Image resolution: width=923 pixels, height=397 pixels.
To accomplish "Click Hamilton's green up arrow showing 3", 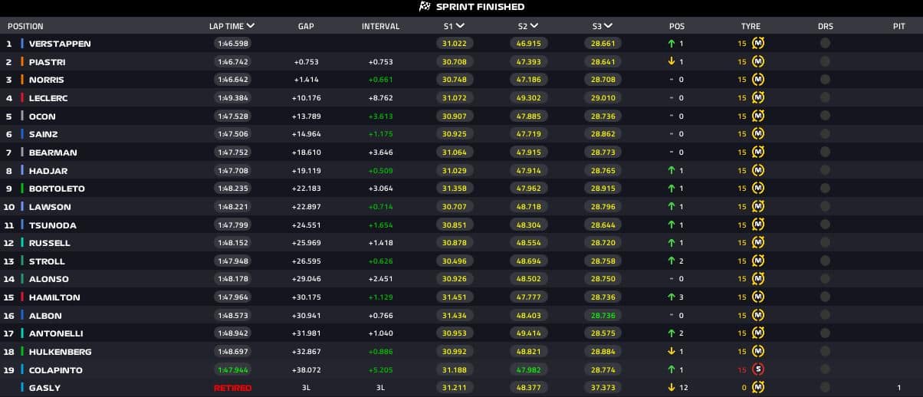I will 672,297.
